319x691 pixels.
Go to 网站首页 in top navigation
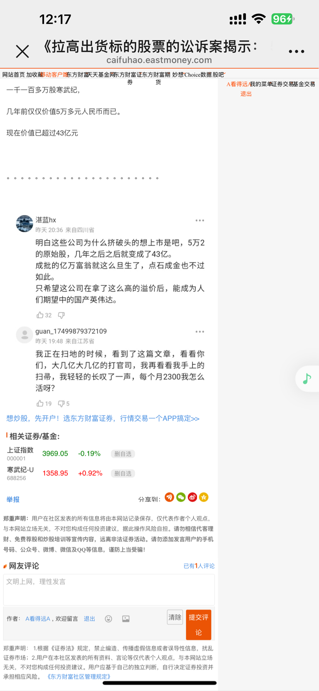13,75
